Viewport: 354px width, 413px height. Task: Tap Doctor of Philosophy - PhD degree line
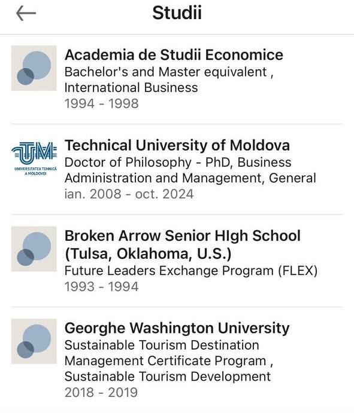click(178, 163)
